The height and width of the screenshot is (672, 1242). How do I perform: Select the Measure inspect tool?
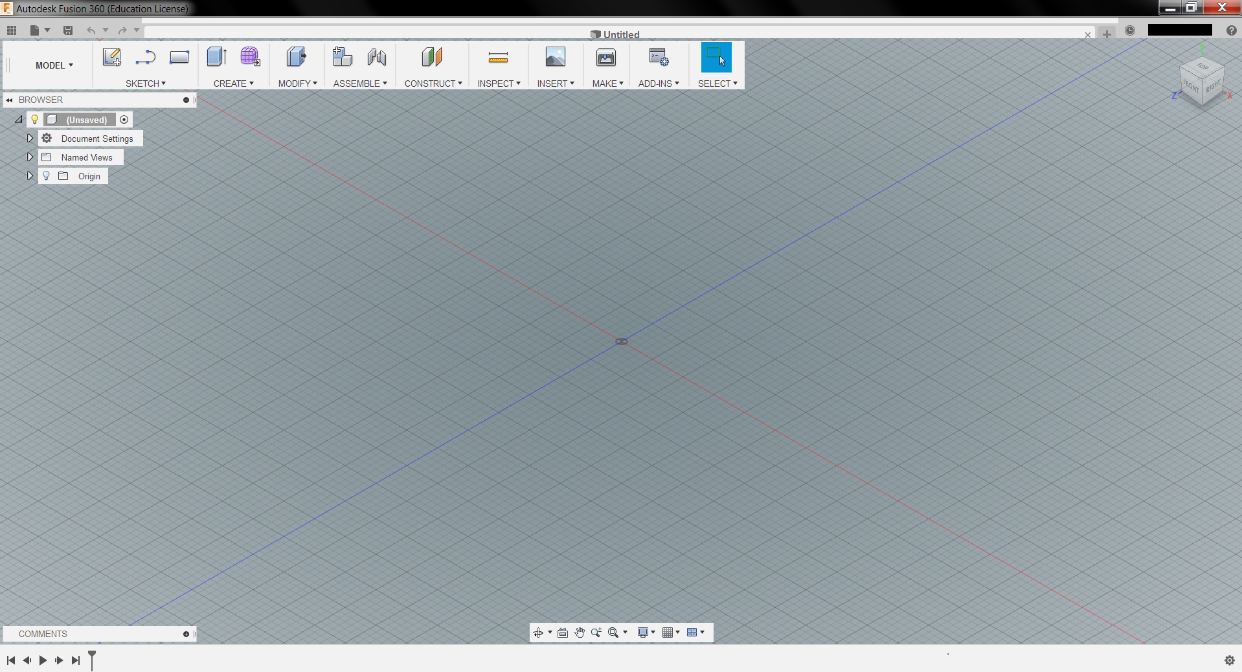(x=498, y=57)
